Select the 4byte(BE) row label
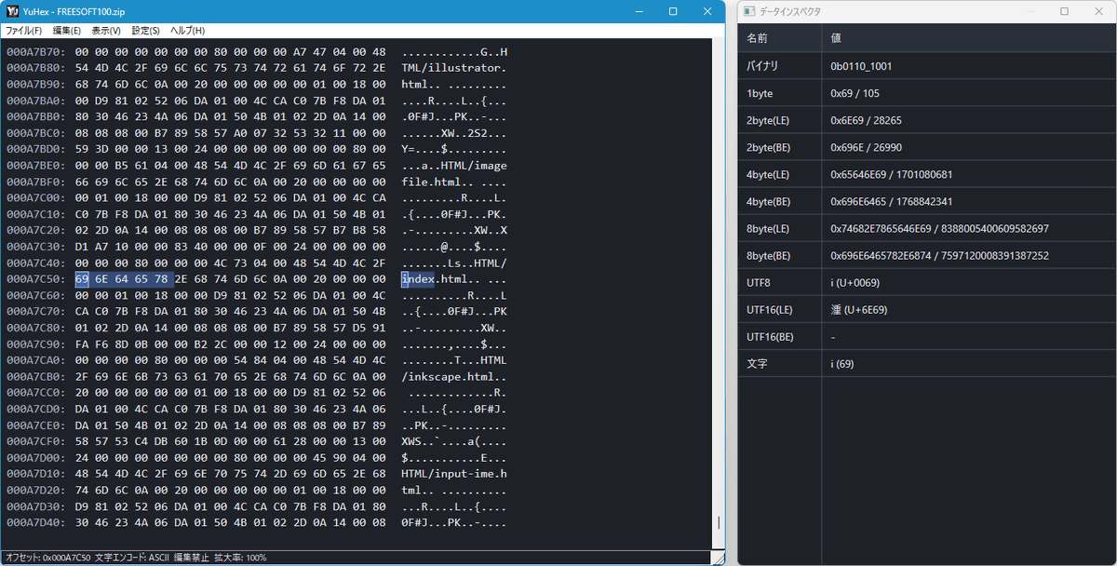This screenshot has width=1117, height=566. [768, 201]
